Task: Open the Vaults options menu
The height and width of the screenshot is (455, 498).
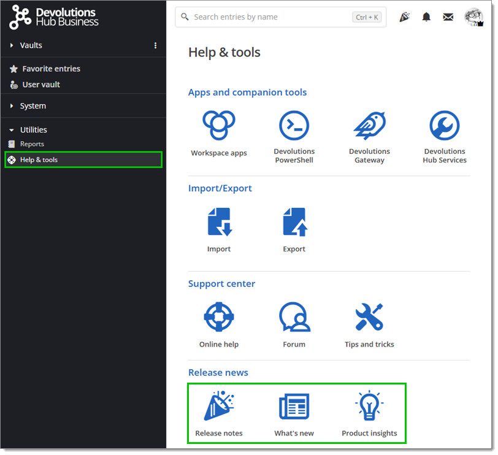Action: [155, 45]
